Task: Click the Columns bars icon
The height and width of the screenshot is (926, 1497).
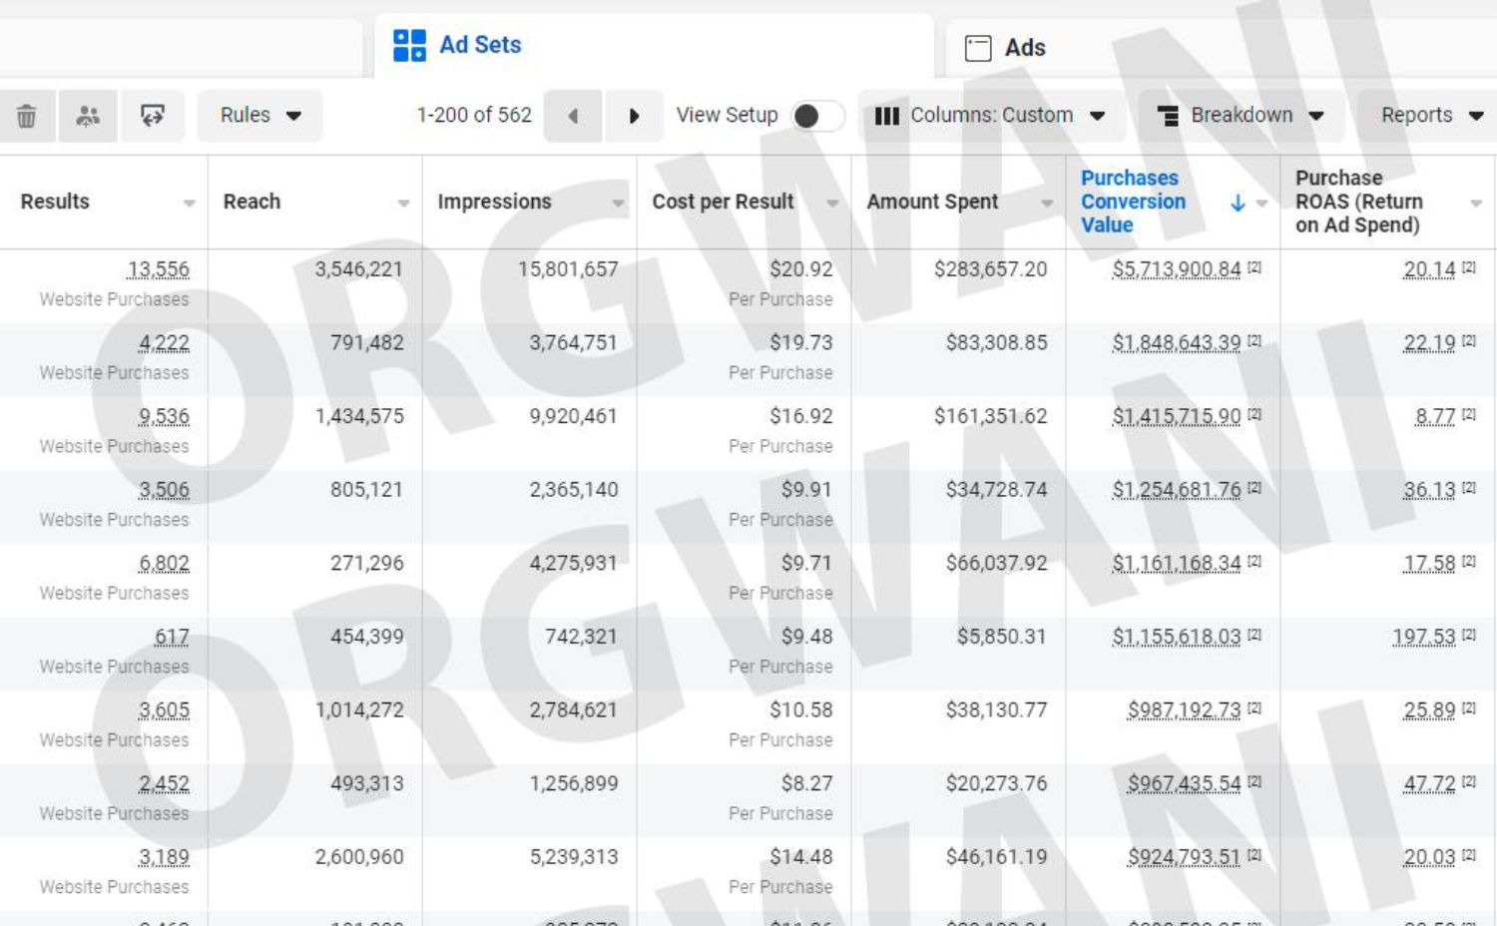Action: pos(886,116)
